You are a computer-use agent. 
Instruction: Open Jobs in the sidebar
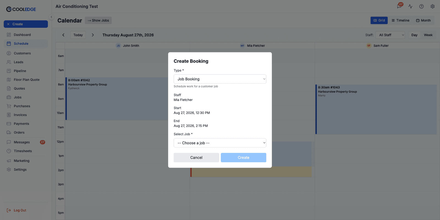coord(26,97)
